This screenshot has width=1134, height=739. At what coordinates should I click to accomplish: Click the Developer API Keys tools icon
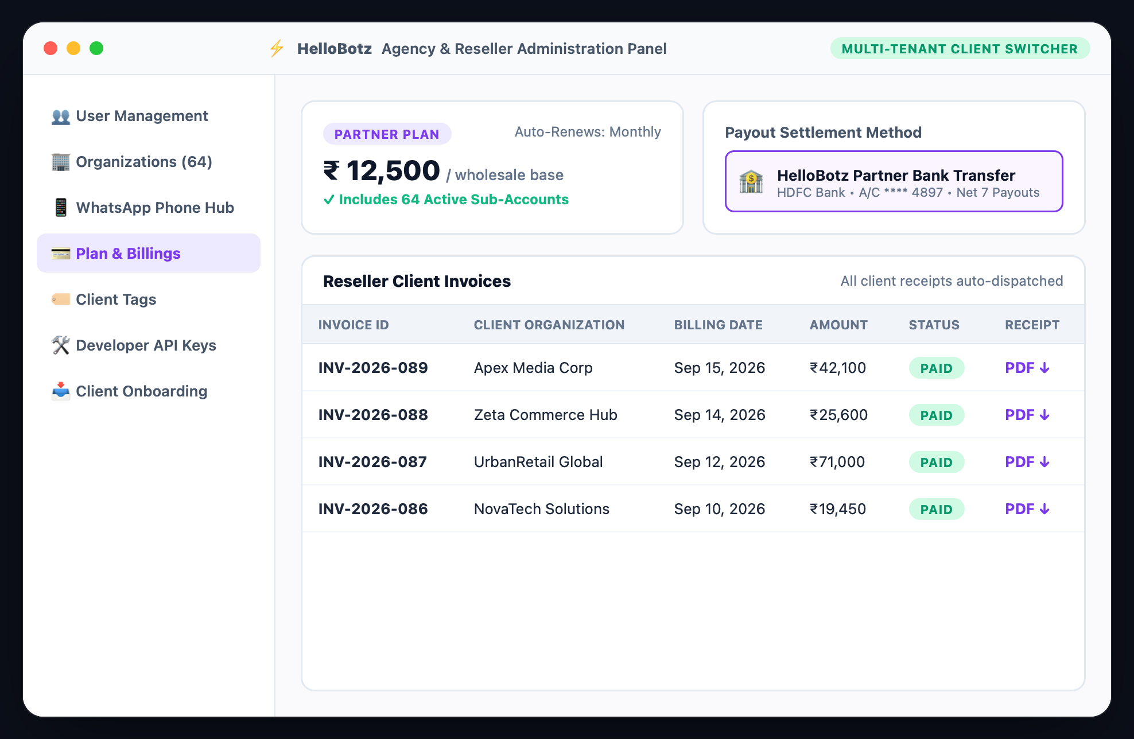click(x=60, y=345)
